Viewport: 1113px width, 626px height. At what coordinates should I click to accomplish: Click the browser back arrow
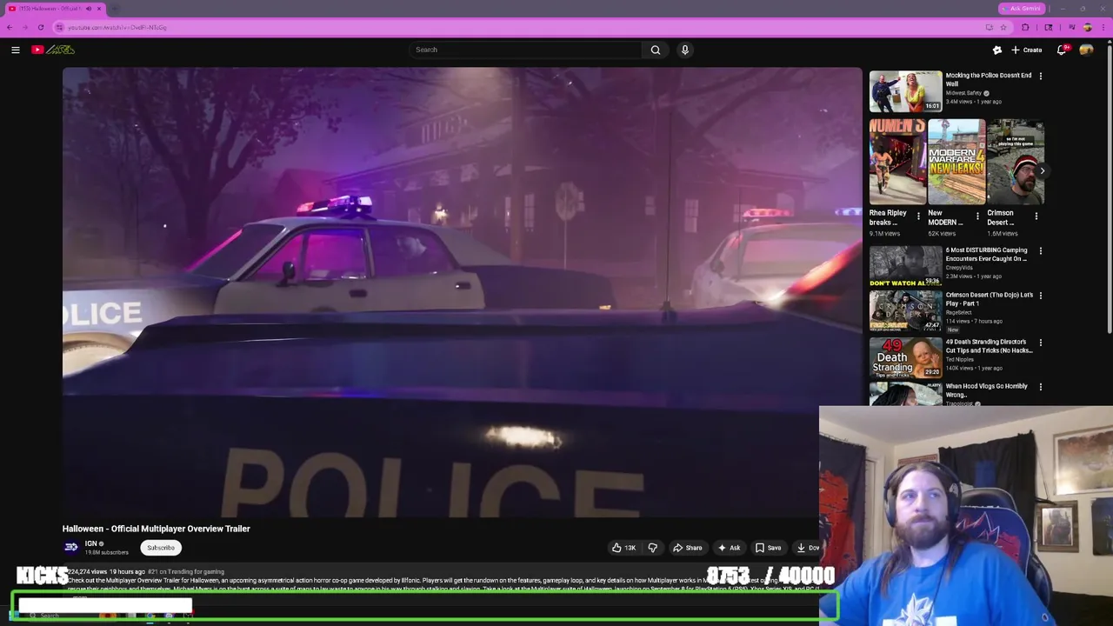10,27
